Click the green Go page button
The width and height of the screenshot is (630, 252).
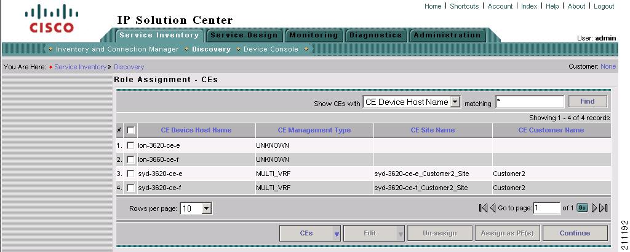pos(582,207)
